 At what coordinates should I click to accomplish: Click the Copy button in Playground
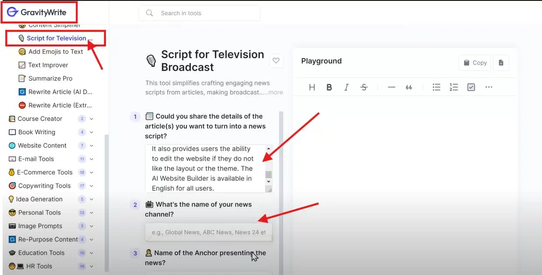tap(474, 62)
